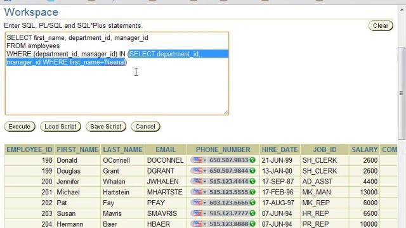The image size is (406, 228).
Task: Click the Cancel button
Action: tap(145, 127)
